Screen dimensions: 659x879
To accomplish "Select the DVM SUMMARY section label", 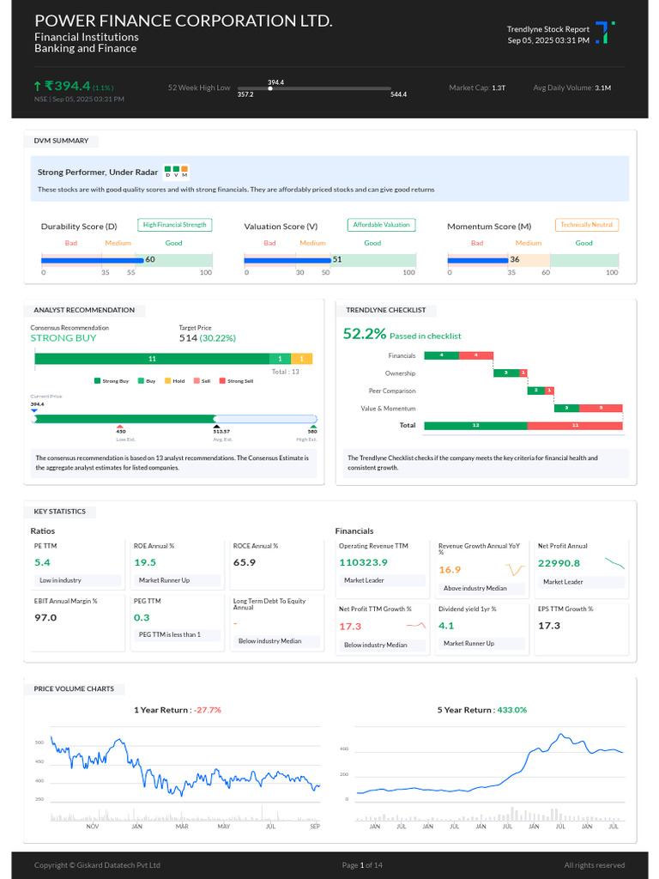I will click(x=61, y=141).
